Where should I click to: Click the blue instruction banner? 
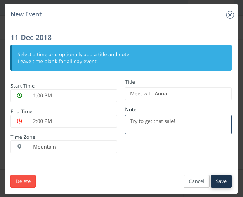[121, 58]
